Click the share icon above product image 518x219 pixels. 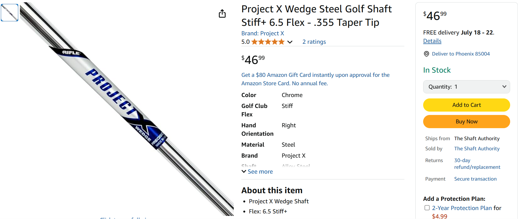point(222,13)
